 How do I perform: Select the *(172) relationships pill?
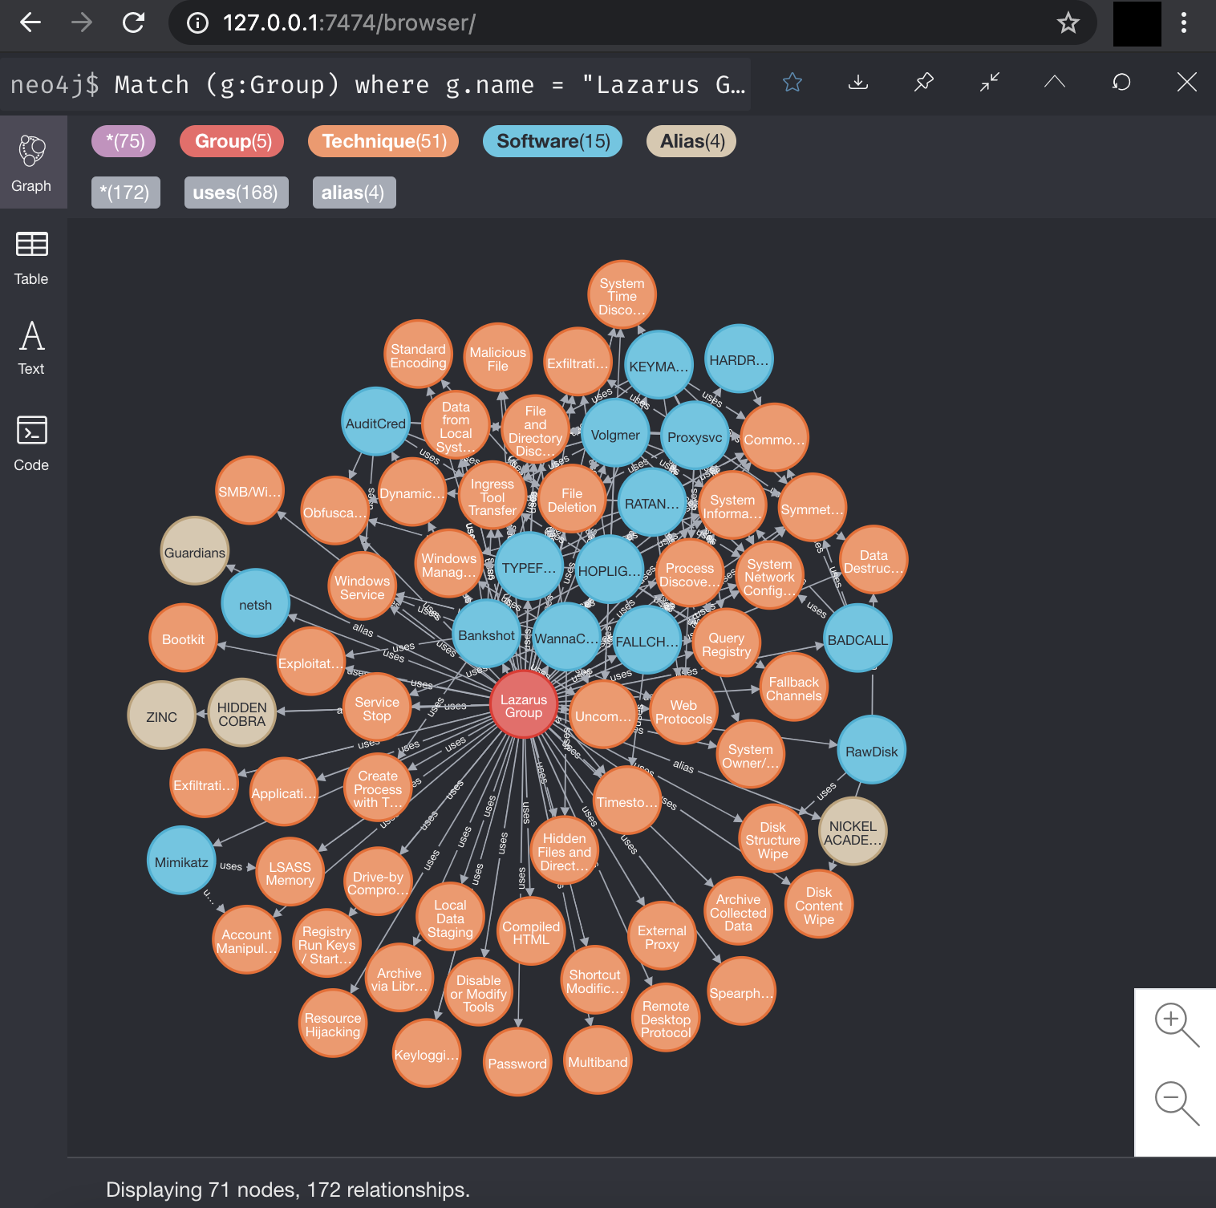click(x=126, y=193)
